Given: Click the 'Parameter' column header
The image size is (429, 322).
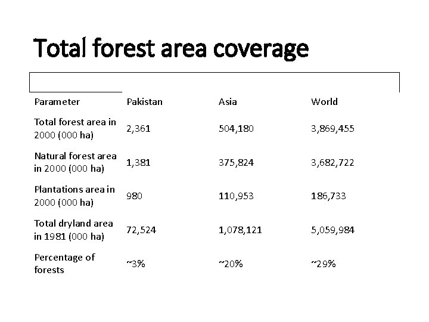Looking at the screenshot, I should pos(57,102).
